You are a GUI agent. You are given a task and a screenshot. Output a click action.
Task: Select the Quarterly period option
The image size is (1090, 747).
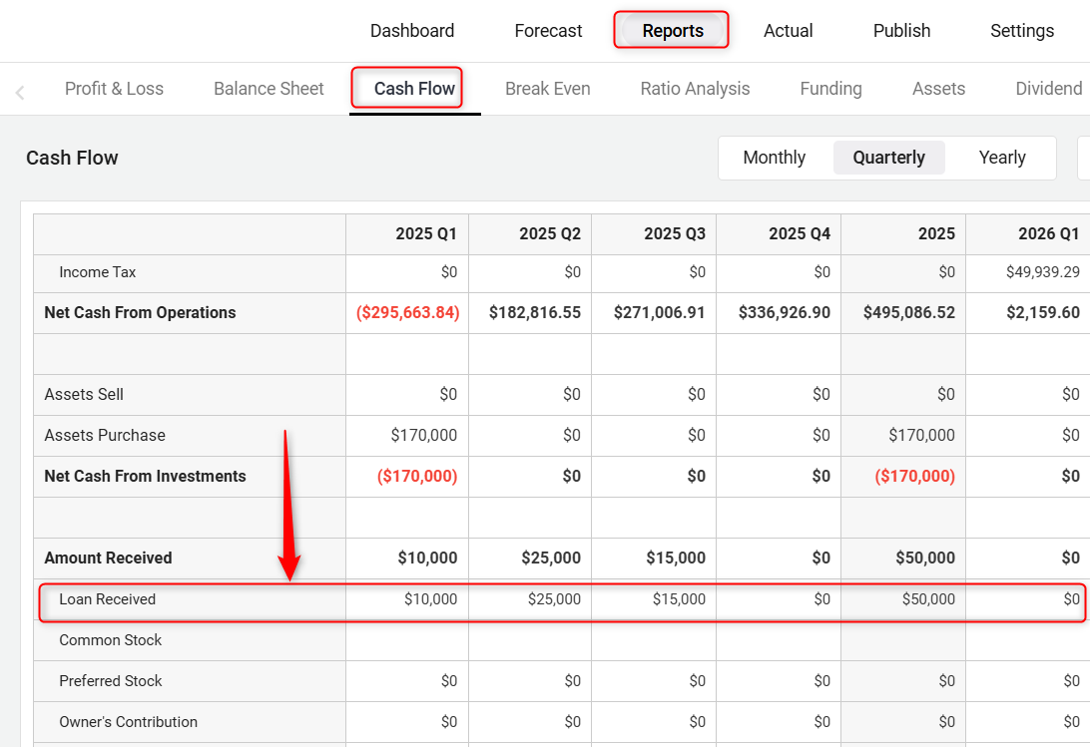(x=888, y=158)
